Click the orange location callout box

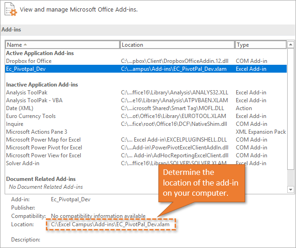(200, 182)
